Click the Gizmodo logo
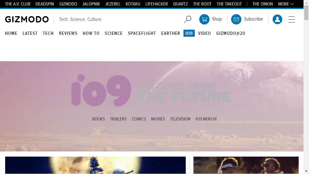This screenshot has width=309, height=174. tap(27, 19)
